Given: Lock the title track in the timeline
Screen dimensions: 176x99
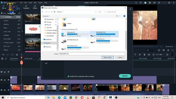Looking at the screenshot, I should tap(5, 80).
